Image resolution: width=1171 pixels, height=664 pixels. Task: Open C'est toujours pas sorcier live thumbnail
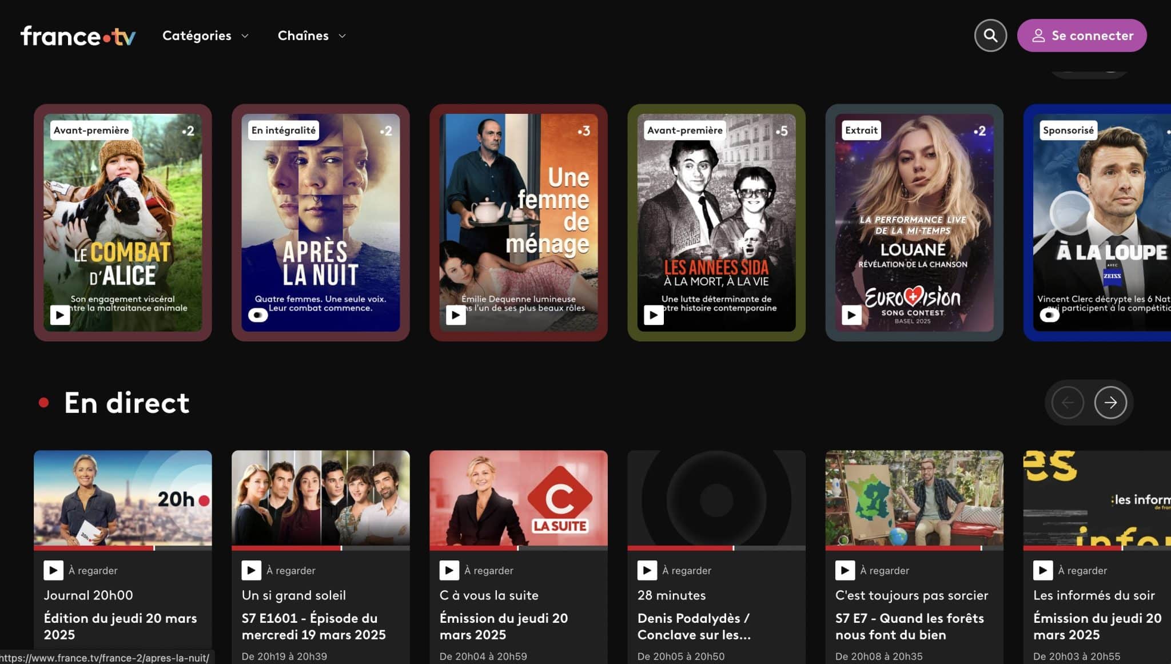point(914,498)
